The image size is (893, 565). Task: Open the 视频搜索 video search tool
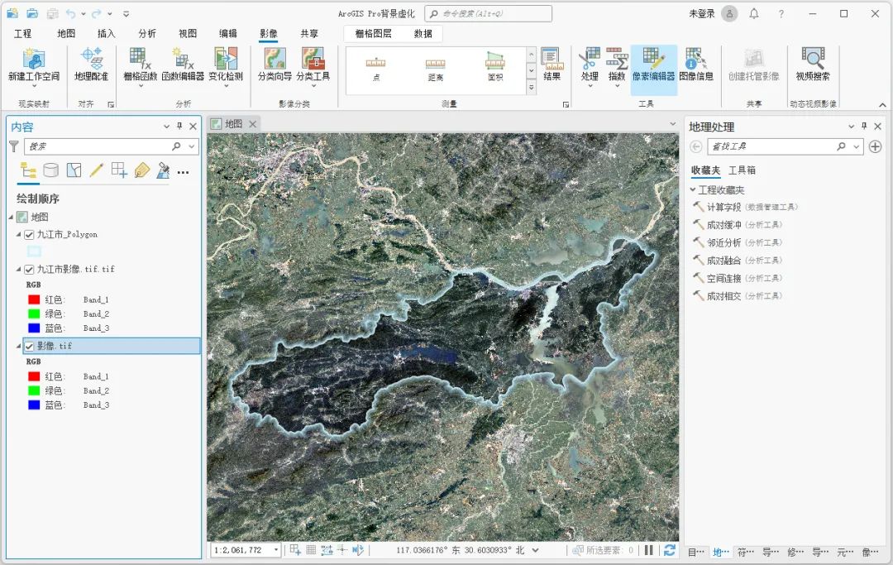(813, 65)
